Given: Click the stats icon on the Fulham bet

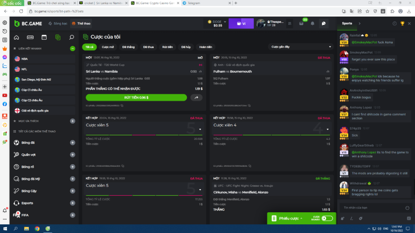Looking at the screenshot, I should pyautogui.click(x=328, y=71).
